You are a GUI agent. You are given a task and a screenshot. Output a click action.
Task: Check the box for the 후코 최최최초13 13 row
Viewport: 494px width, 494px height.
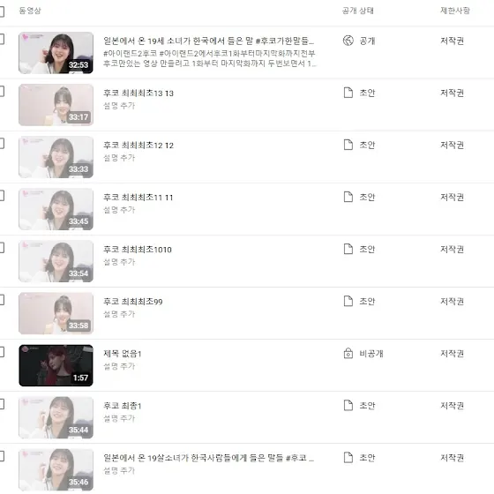click(1, 92)
